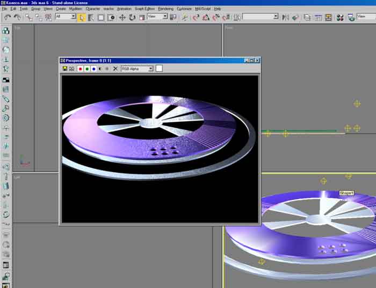
Task: Activate the Select and Rotate tool
Action: (132, 18)
